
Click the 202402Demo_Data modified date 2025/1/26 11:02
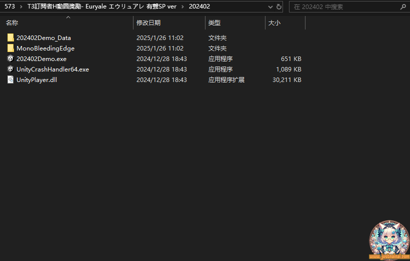tap(160, 37)
